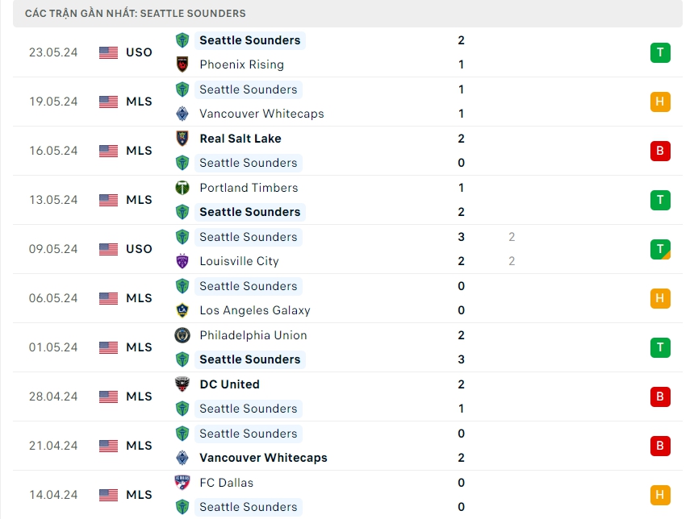Click the US flag for 23.05.24 match
Screen dimensions: 694x519
click(108, 52)
